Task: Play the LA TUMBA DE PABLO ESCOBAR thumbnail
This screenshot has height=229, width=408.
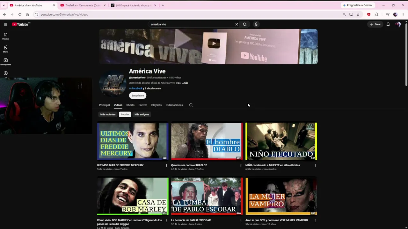Action: point(207,196)
